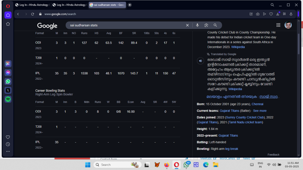
Task: Select ODI batting average 63.5
Action: [x=109, y=43]
